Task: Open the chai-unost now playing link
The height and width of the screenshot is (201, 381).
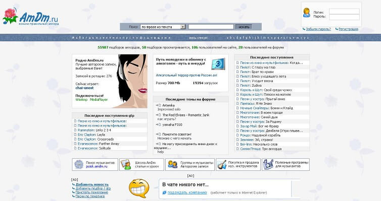Action: (84, 88)
